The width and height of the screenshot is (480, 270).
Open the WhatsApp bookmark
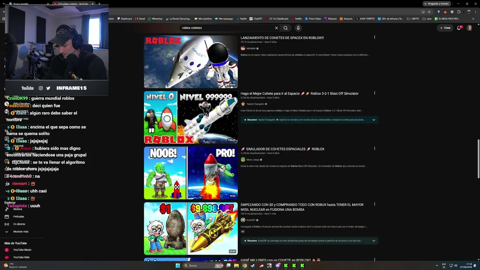pos(155,19)
